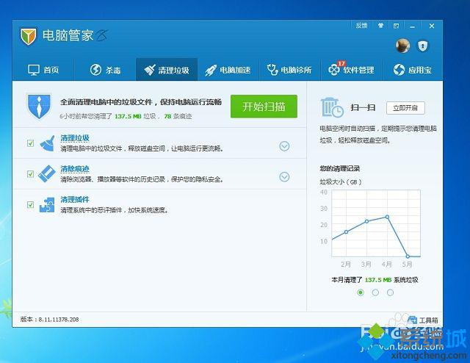Click the 4月 data point on chart
The image size is (470, 363).
coord(387,217)
